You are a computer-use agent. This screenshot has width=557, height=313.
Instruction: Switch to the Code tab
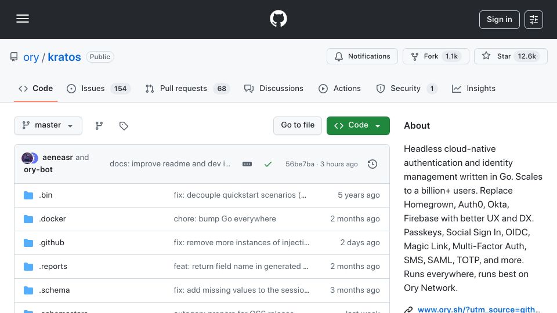tap(35, 88)
